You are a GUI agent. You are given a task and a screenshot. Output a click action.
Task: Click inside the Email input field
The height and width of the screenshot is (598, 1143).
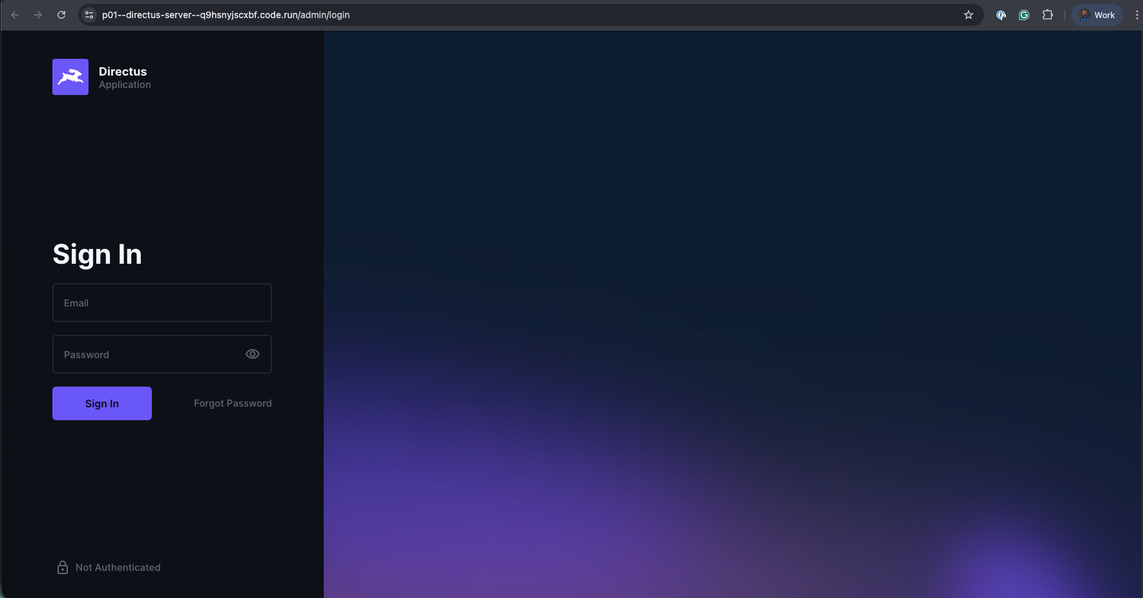(162, 302)
